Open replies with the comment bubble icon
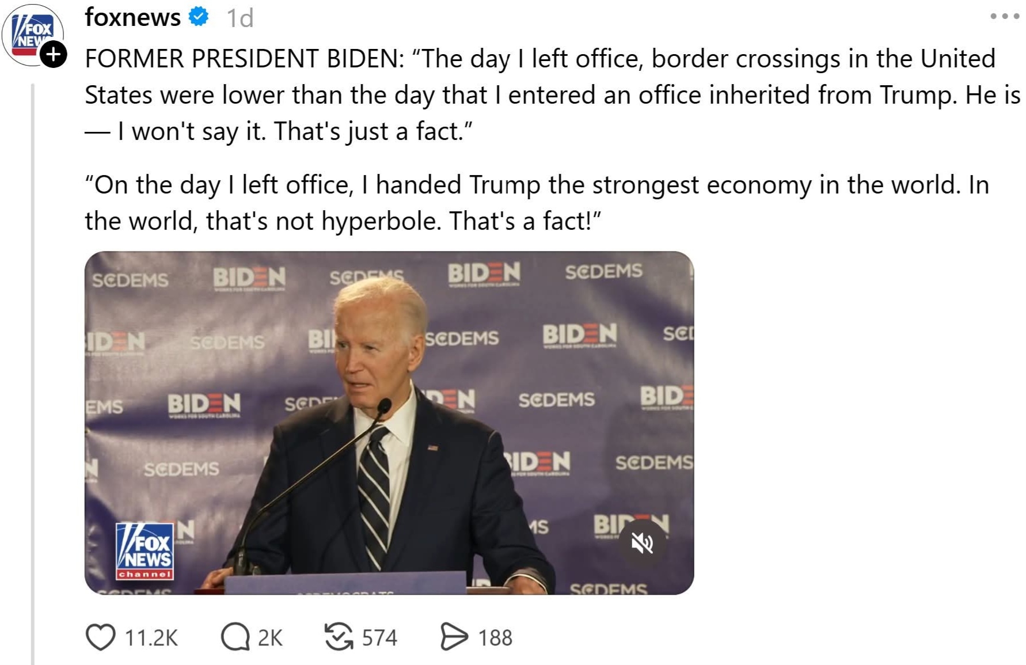This screenshot has height=665, width=1026. 235,637
